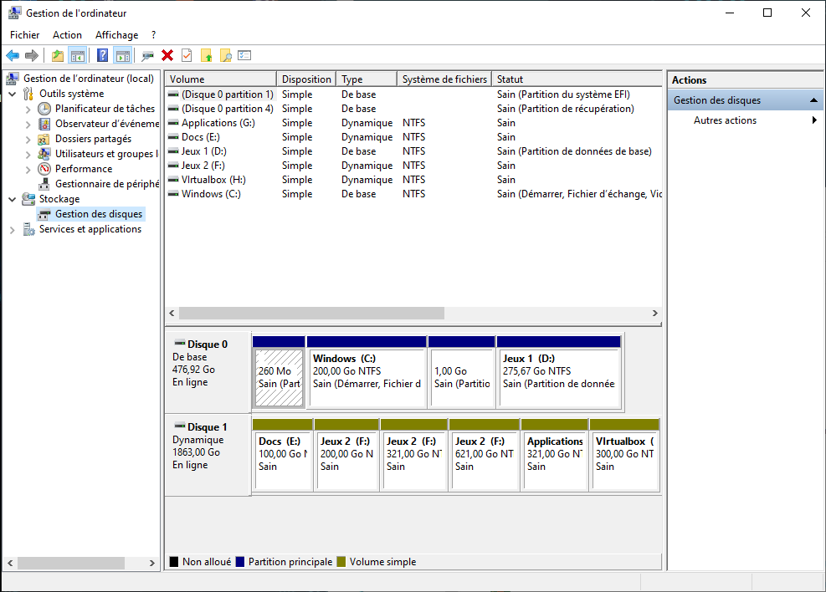This screenshot has height=592, width=826.
Task: Click the red X delete icon
Action: [167, 56]
